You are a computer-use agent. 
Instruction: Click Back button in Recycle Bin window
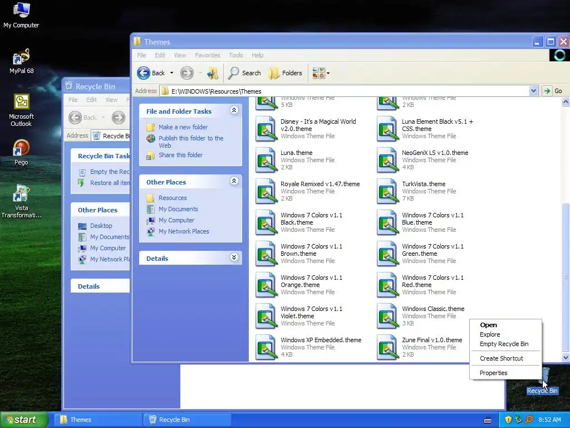pos(83,118)
